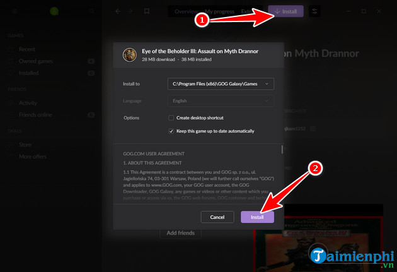Open Activity in the Friends section
Viewport: 397px width, 272px height.
coord(28,103)
